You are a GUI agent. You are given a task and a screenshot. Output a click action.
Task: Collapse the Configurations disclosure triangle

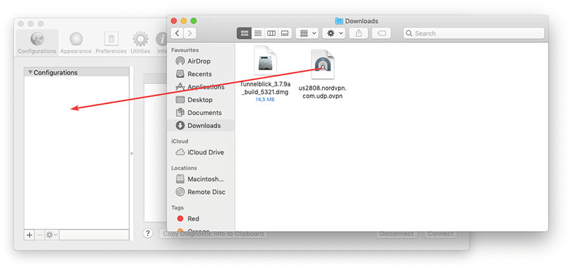pyautogui.click(x=30, y=73)
